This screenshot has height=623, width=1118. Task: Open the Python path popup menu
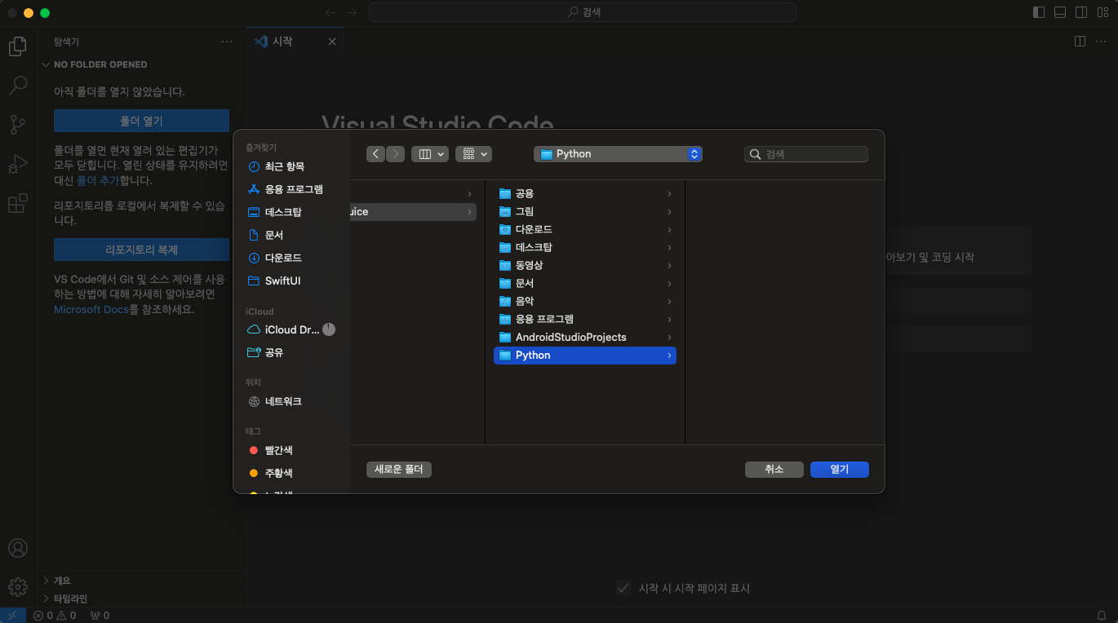[618, 154]
